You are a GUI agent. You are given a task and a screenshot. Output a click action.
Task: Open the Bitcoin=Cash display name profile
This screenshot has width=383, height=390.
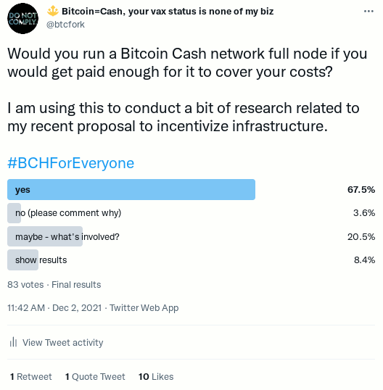click(168, 11)
